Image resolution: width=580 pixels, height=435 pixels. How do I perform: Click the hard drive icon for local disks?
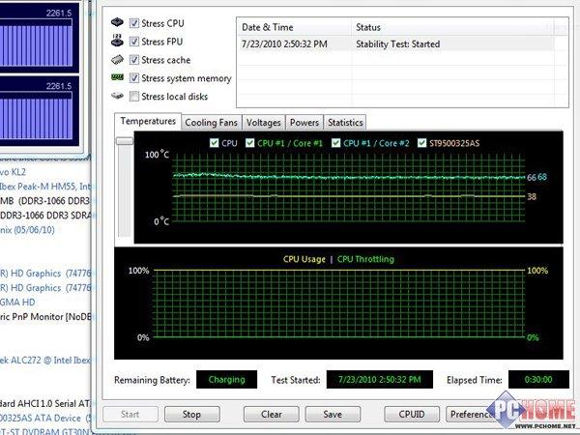click(x=117, y=96)
